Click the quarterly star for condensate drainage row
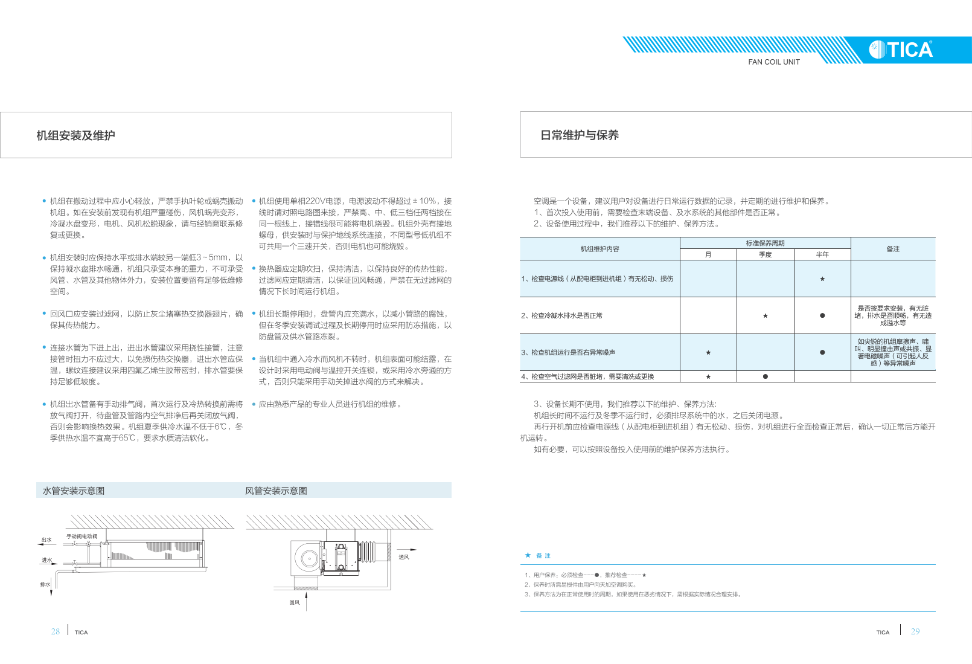 tap(765, 316)
